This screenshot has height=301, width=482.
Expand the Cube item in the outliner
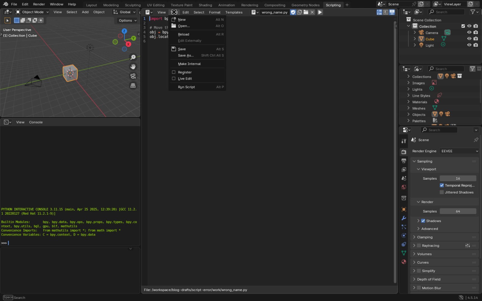coord(415,39)
